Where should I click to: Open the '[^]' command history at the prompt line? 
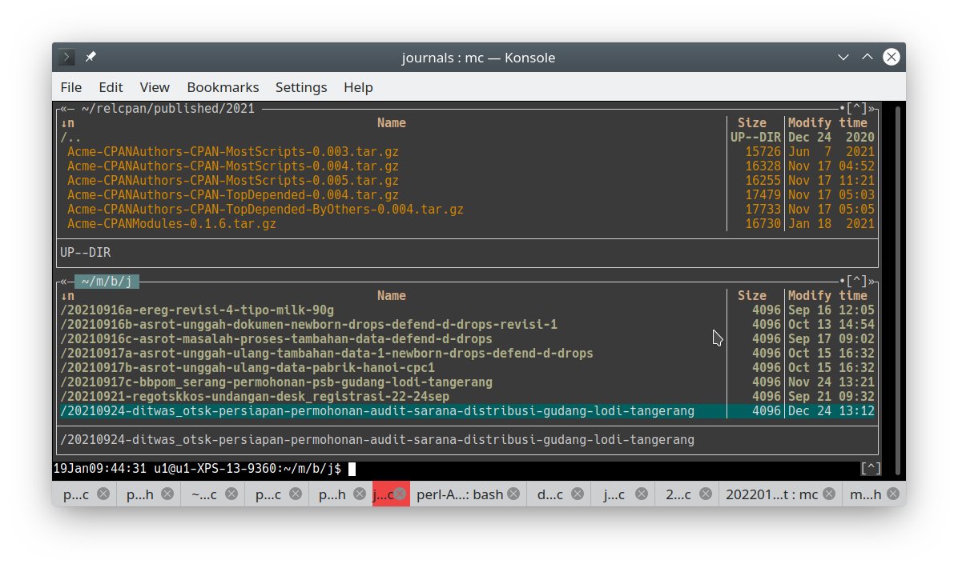pyautogui.click(x=871, y=469)
